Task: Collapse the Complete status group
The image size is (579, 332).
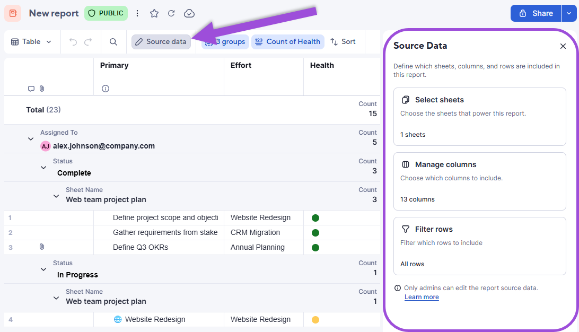Action: point(43,168)
